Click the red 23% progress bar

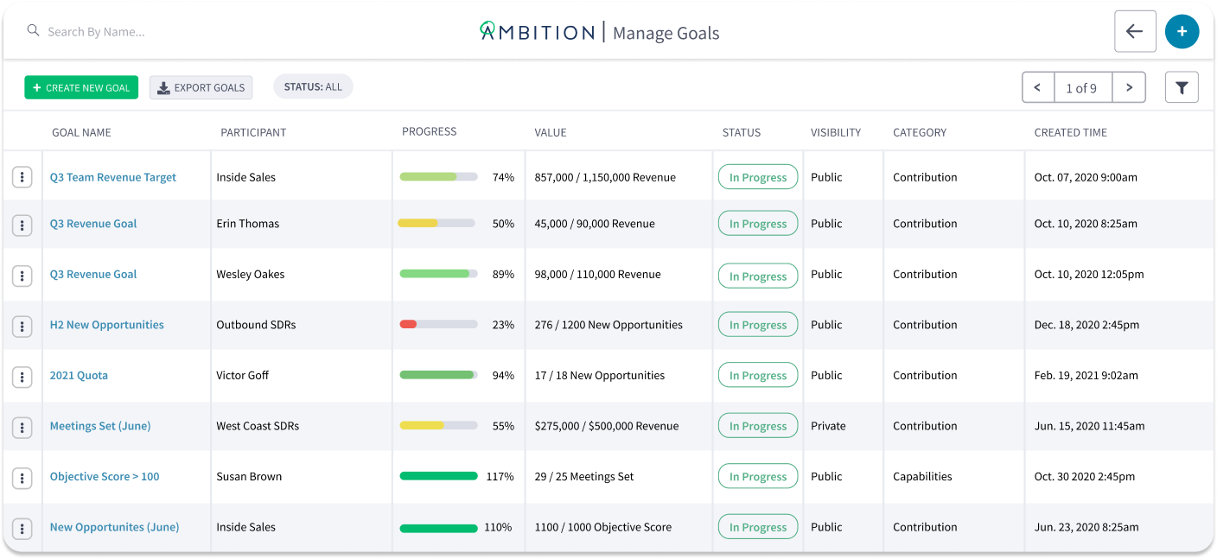click(x=438, y=325)
